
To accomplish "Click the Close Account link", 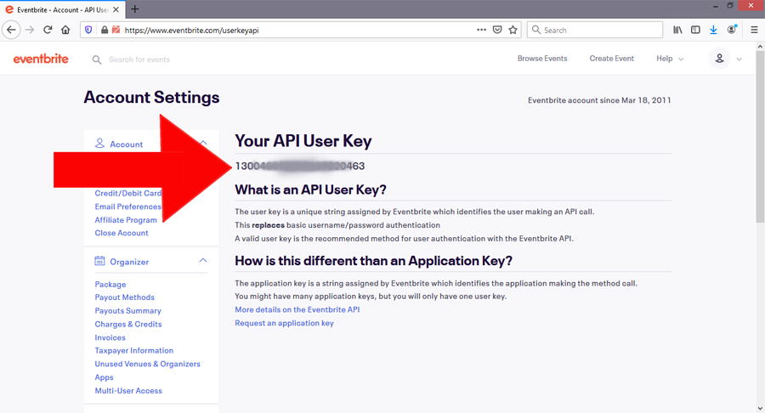I will [x=122, y=233].
